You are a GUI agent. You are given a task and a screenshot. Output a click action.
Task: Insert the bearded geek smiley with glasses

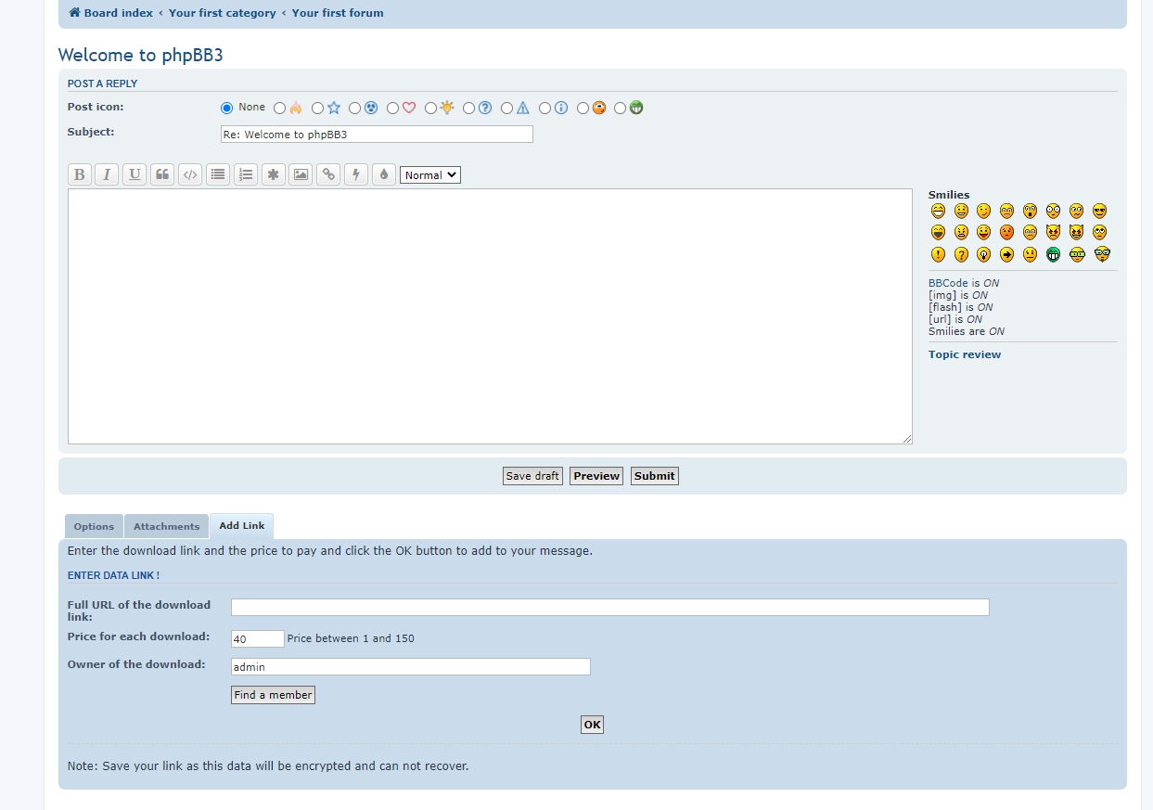click(x=1102, y=254)
